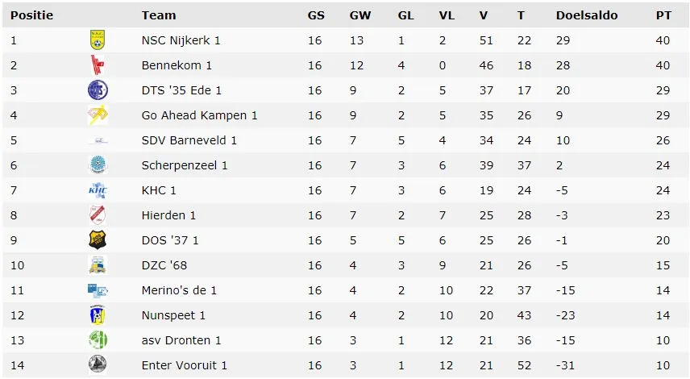Click the GW column header
690x379 pixels.
point(360,15)
